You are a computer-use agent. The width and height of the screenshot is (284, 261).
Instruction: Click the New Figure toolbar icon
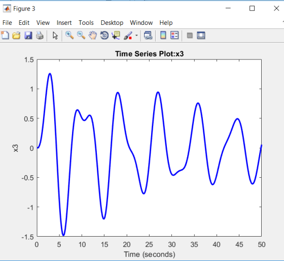tap(5, 35)
